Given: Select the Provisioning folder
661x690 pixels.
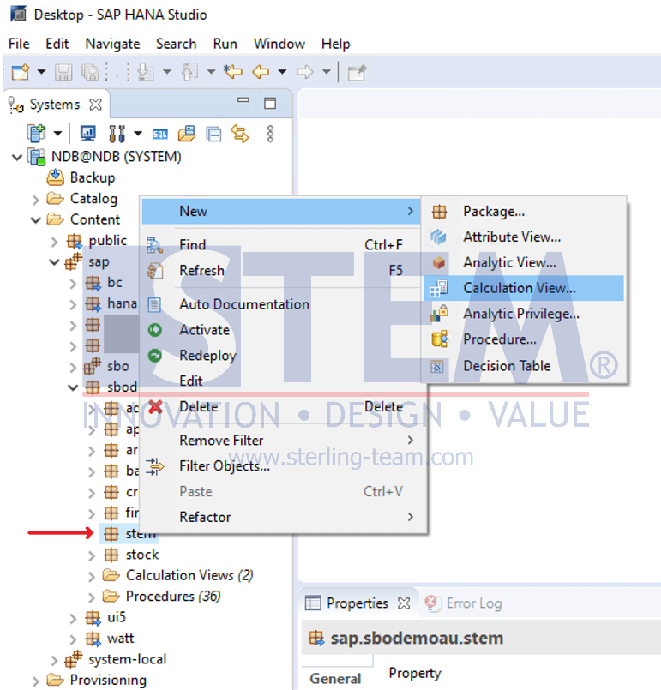Looking at the screenshot, I should pos(108,681).
